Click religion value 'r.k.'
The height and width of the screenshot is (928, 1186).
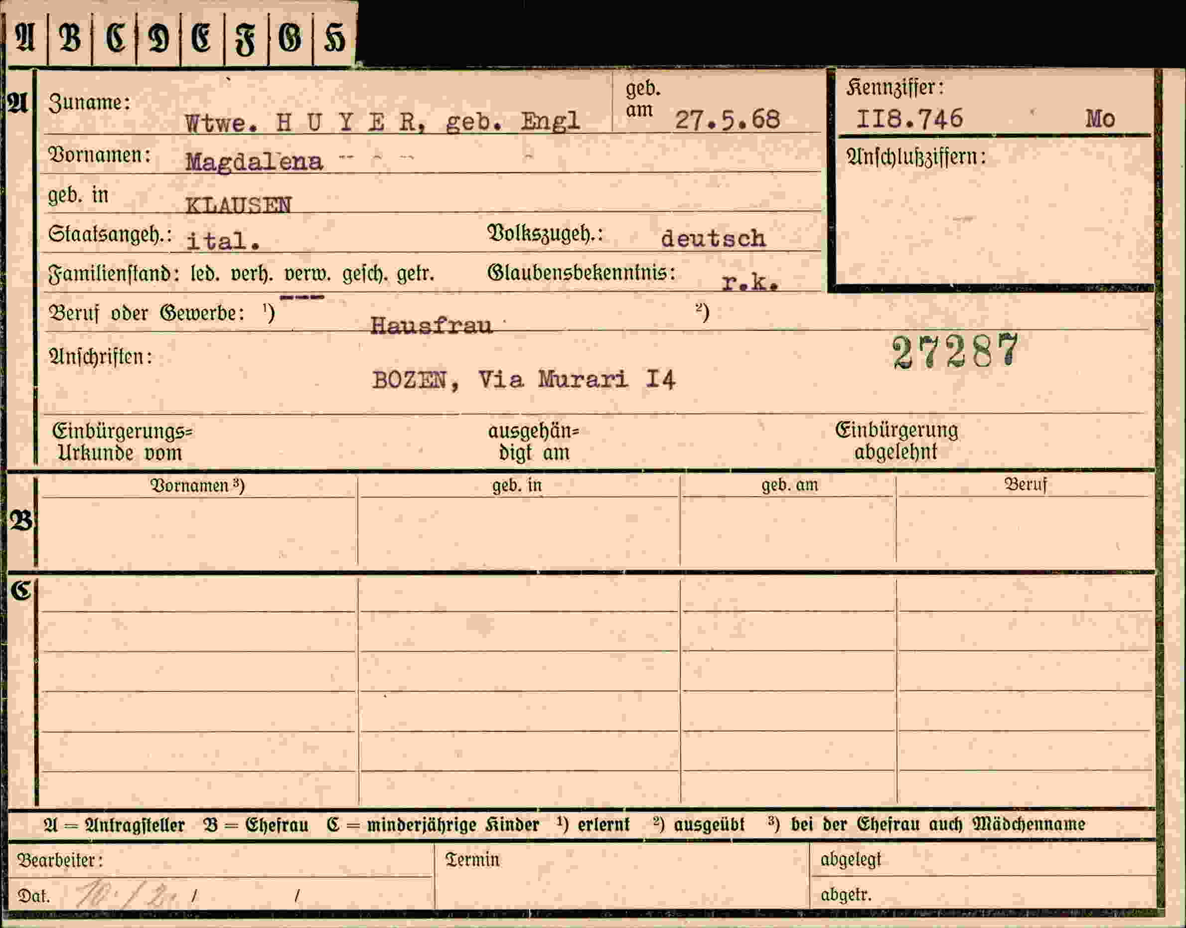pos(750,282)
